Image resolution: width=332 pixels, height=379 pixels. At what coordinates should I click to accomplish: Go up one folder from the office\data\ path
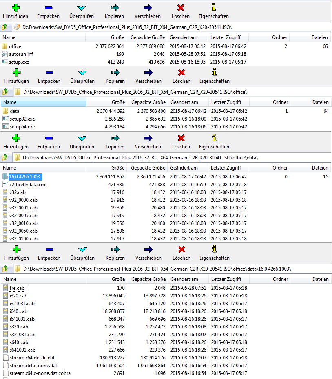pos(5,158)
